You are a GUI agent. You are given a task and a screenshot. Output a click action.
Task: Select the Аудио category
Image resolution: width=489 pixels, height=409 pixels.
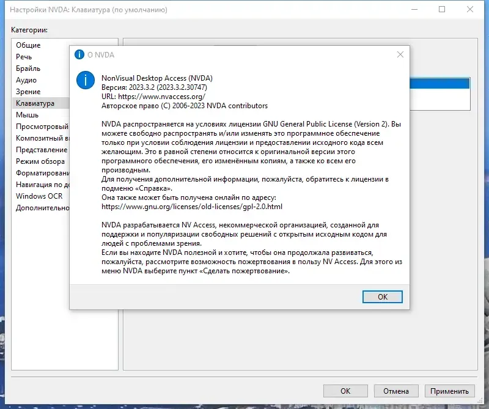(x=29, y=80)
